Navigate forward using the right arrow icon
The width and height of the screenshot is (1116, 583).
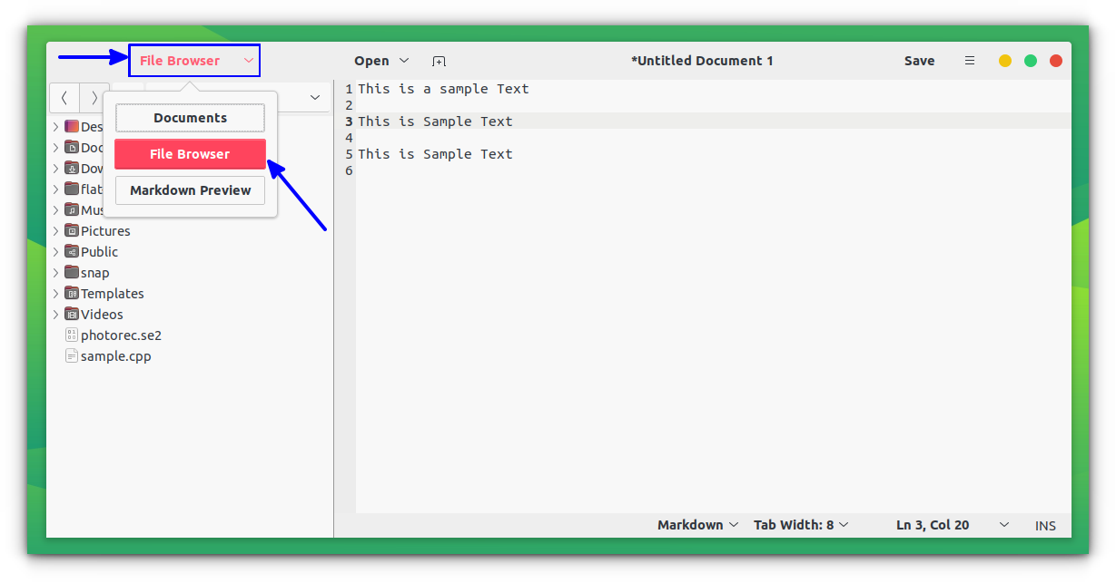(94, 97)
